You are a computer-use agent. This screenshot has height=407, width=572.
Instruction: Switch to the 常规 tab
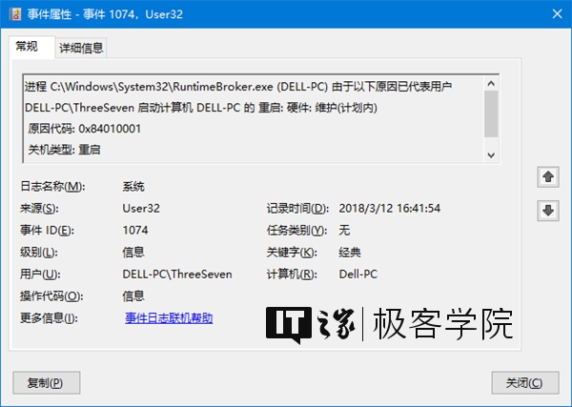[x=27, y=47]
